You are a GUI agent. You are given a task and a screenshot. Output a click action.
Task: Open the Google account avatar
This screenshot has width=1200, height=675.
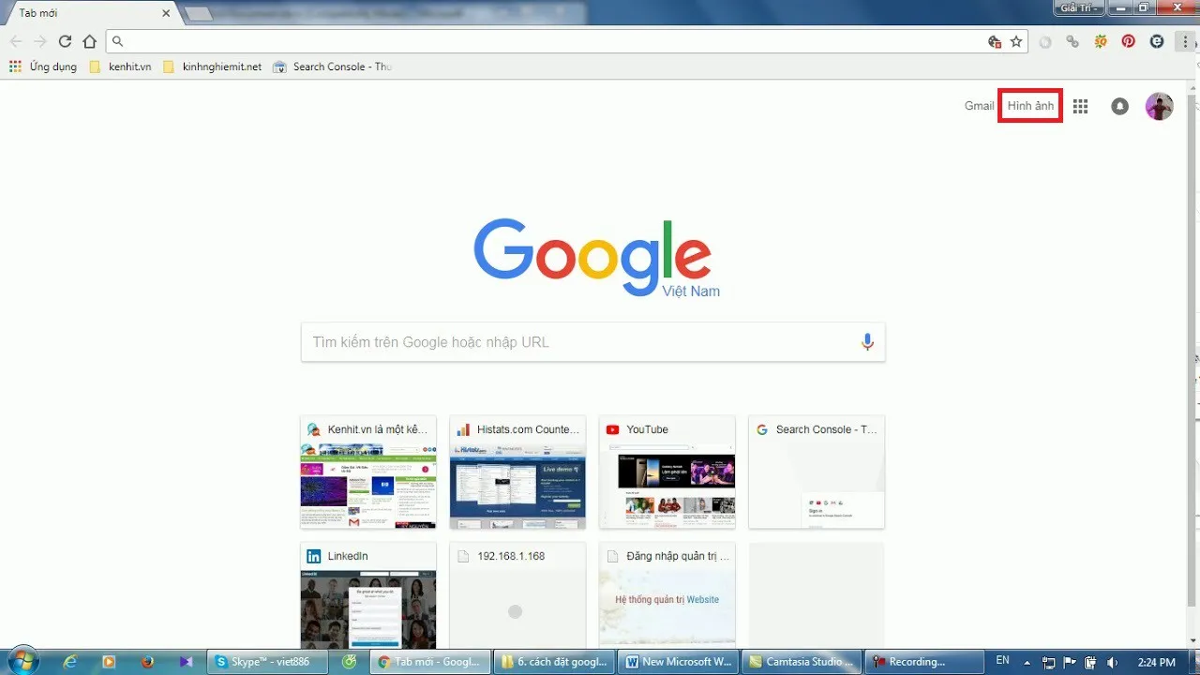coord(1160,106)
